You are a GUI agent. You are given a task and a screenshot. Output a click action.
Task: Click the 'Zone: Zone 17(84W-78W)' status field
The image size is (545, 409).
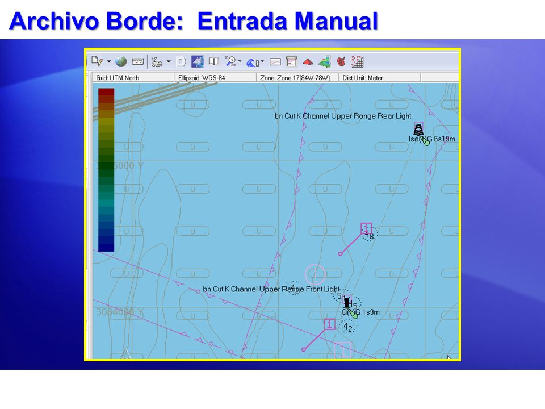point(297,78)
